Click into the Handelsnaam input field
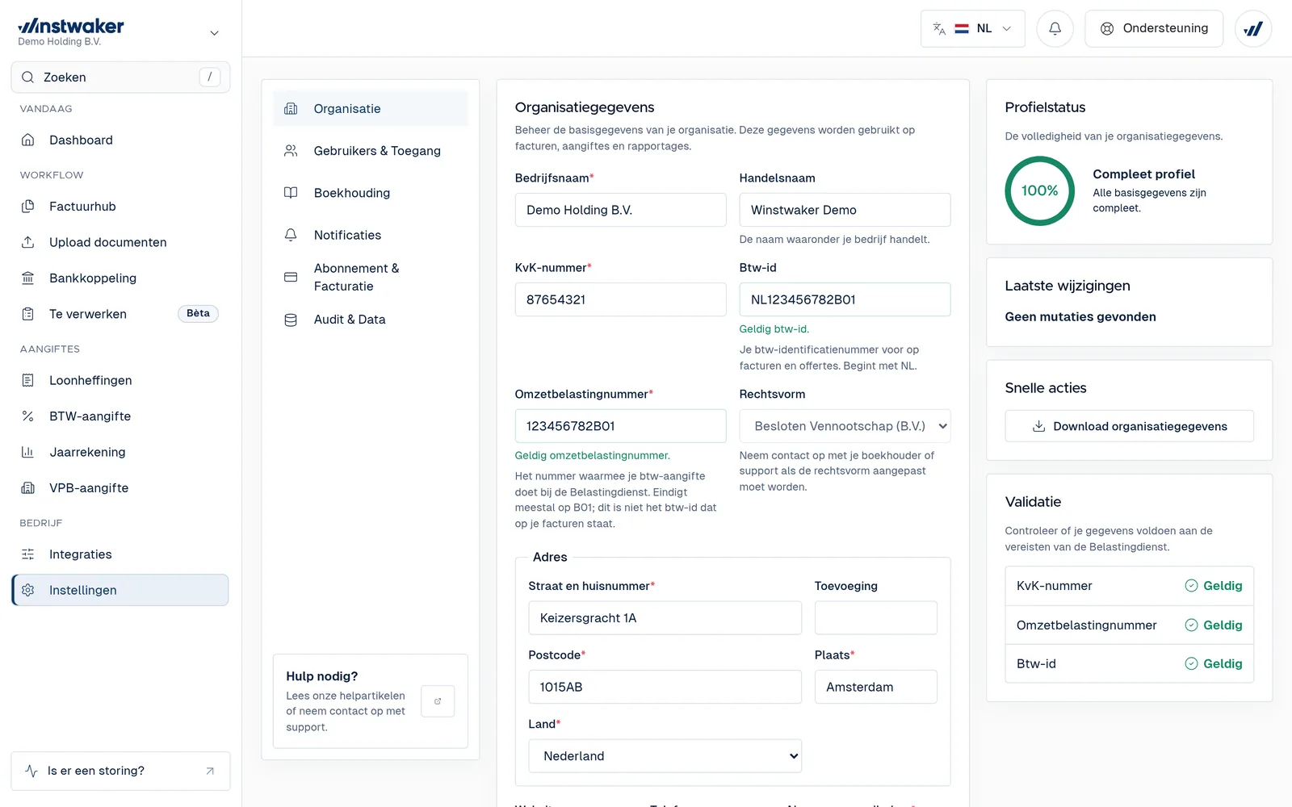The image size is (1292, 807). pyautogui.click(x=845, y=210)
